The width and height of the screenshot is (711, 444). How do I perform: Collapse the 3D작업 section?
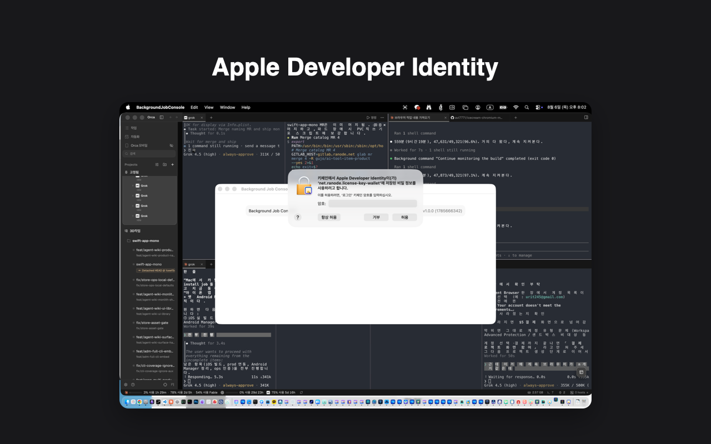point(133,231)
